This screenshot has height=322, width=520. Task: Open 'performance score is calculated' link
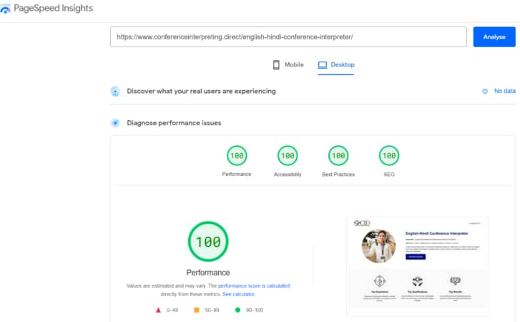coord(254,286)
